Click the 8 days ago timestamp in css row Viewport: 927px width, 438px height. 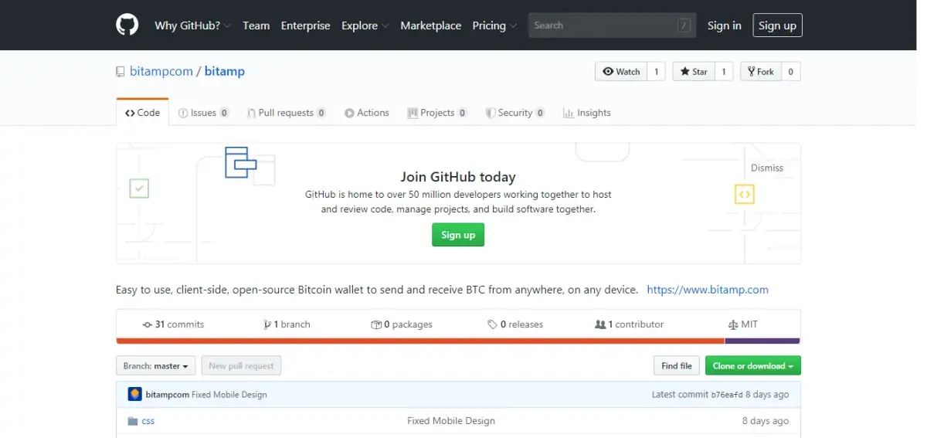(x=766, y=421)
